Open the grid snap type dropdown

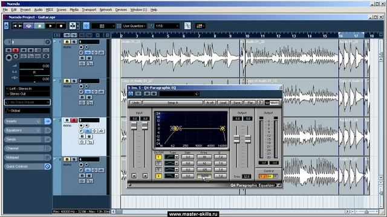(x=103, y=26)
